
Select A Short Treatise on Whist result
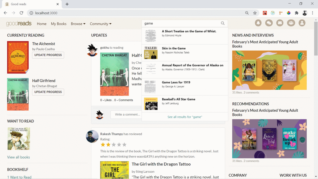click(185, 36)
